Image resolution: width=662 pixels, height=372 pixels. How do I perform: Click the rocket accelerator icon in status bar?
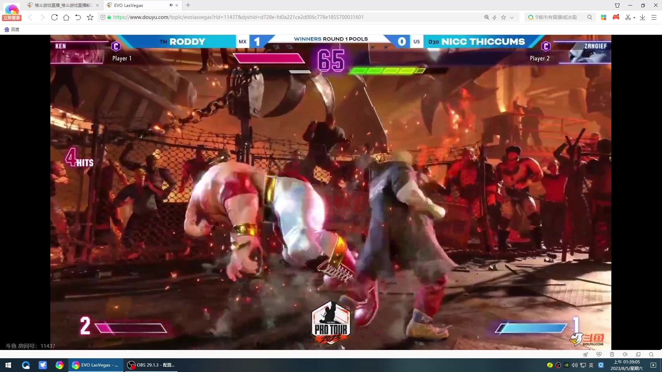(586, 354)
